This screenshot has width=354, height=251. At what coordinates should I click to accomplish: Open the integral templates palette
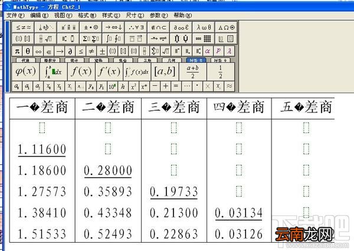coord(113,38)
